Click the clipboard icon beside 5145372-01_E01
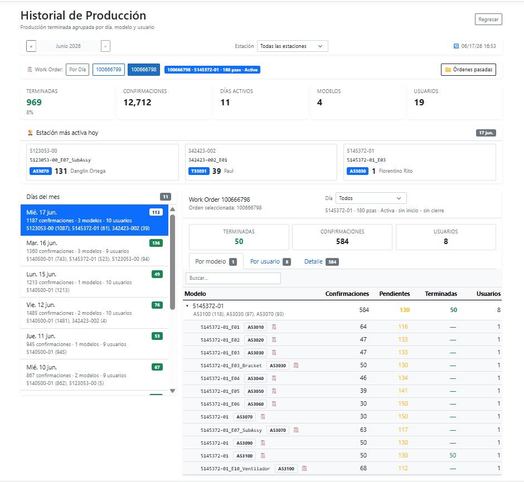Image resolution: width=524 pixels, height=482 pixels. [274, 327]
